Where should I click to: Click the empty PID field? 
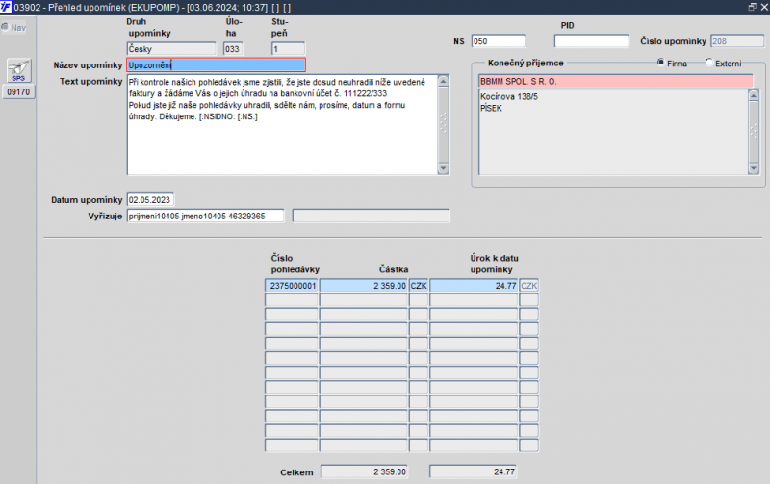pyautogui.click(x=591, y=41)
